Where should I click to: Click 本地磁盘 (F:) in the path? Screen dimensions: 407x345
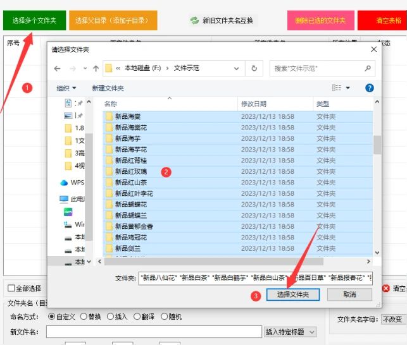[x=142, y=68]
